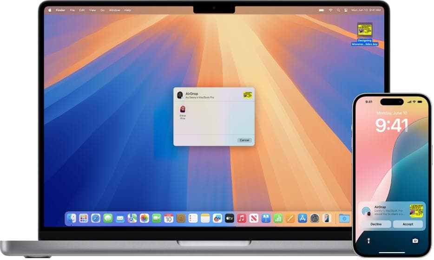Screen dimensions: 434x260
Task: Cancel the AirDrop transfer dialog
Action: pos(244,140)
